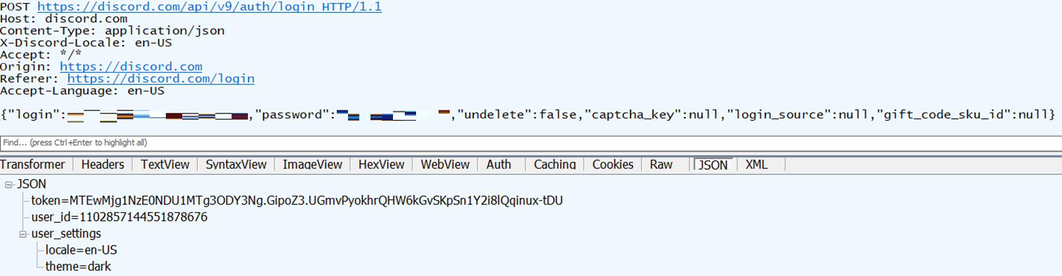Viewport: 1062px width, 276px height.
Task: Select the token entry in JSON tree
Action: [297, 201]
